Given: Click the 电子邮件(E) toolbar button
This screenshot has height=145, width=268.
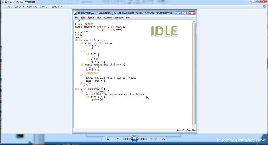Looking at the screenshot, I should tap(32, 7).
